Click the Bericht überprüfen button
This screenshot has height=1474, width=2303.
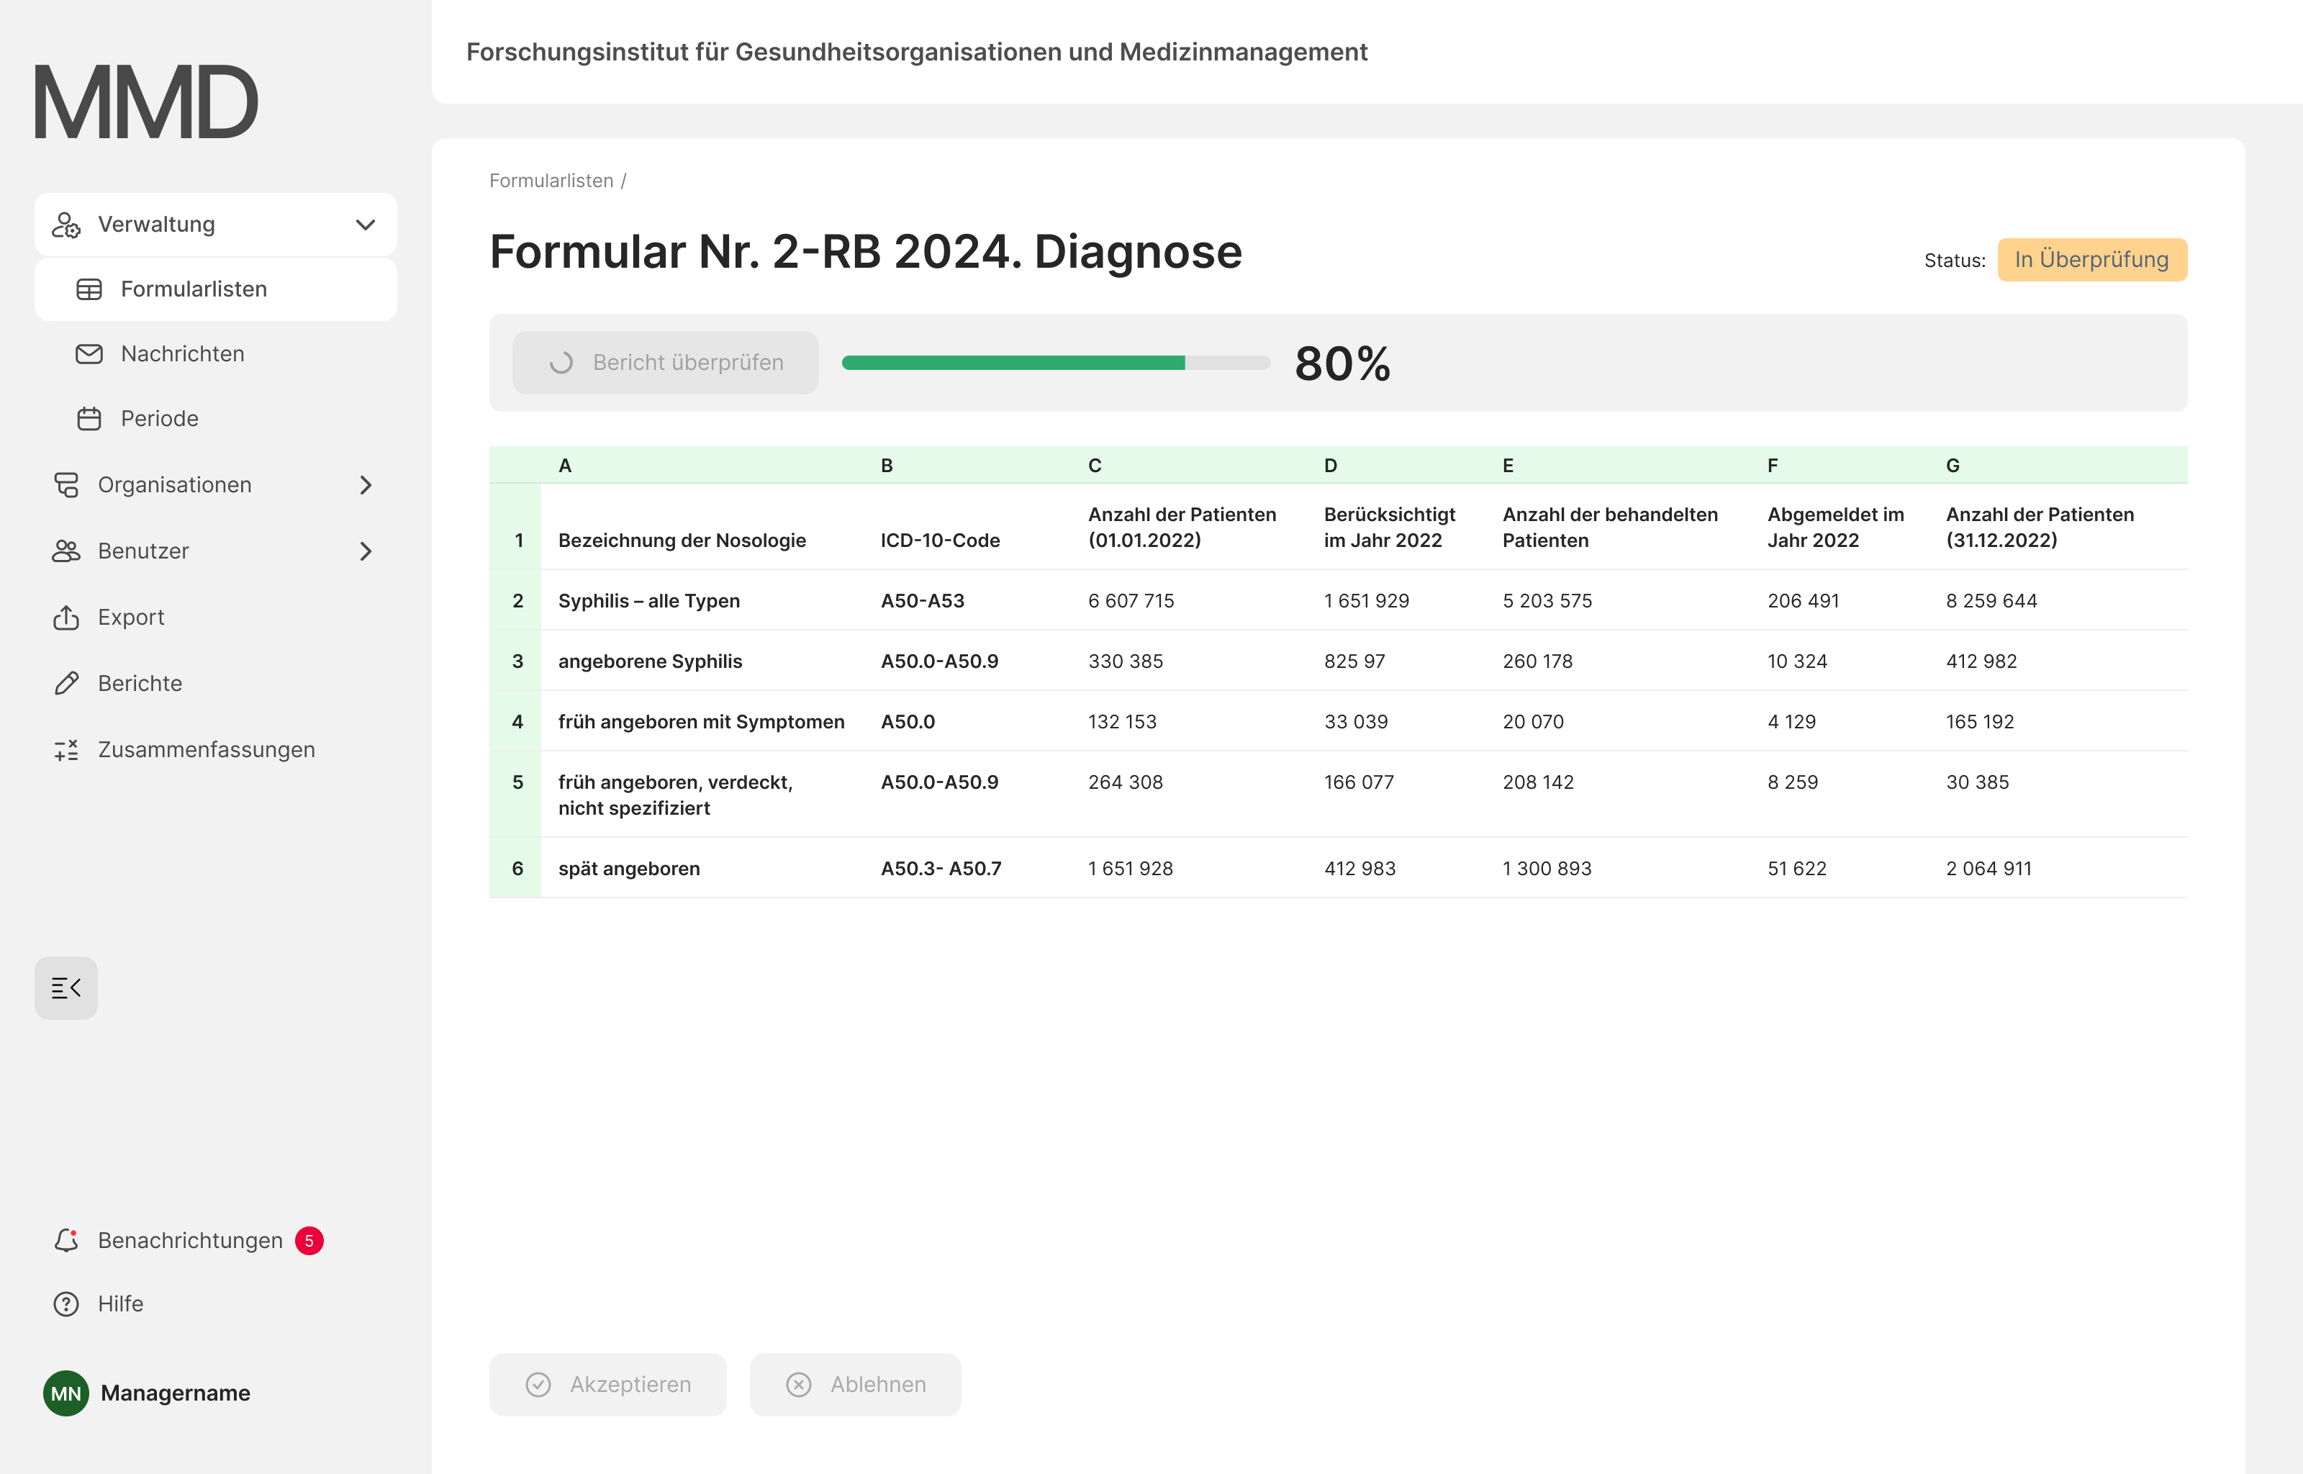(665, 363)
